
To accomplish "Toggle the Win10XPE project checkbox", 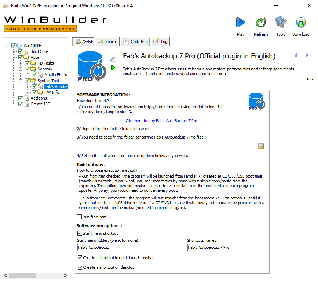I will [x=13, y=46].
